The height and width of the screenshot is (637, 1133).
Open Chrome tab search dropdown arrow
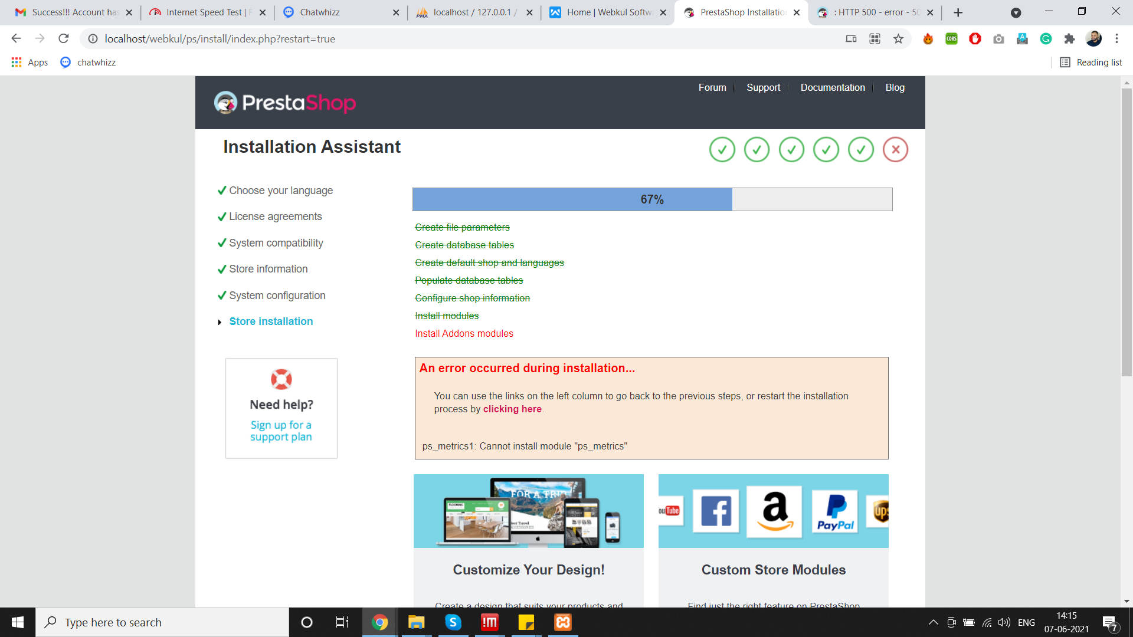(1016, 12)
